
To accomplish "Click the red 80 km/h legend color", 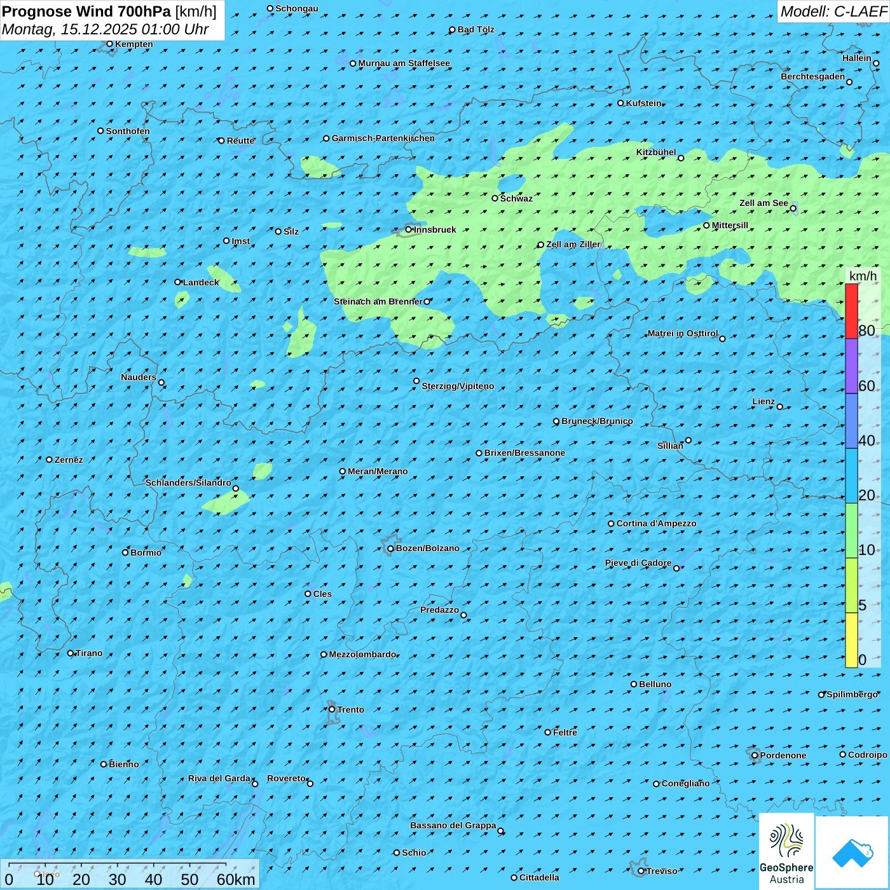I will [851, 311].
